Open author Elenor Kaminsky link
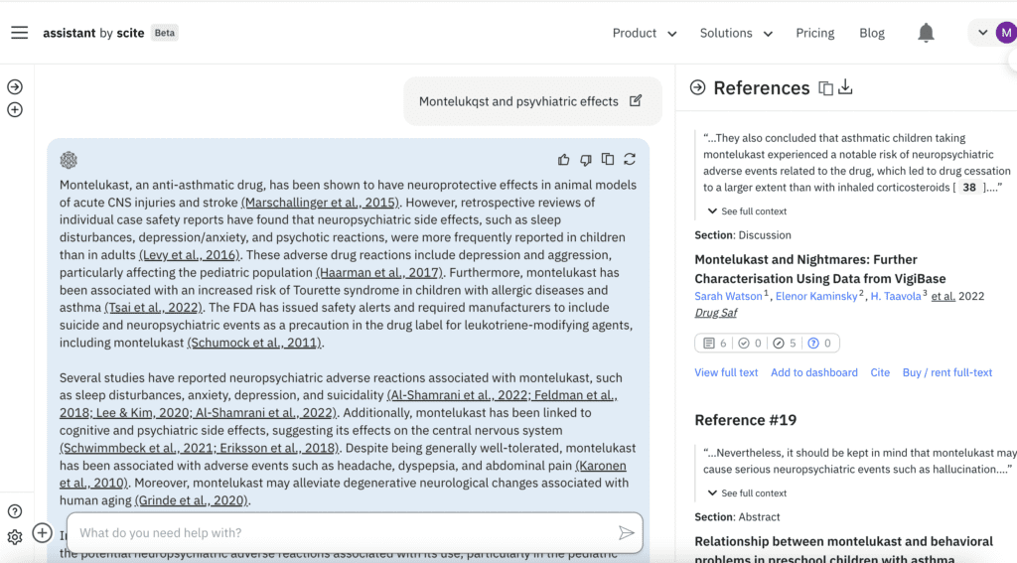1017x563 pixels. pos(816,296)
